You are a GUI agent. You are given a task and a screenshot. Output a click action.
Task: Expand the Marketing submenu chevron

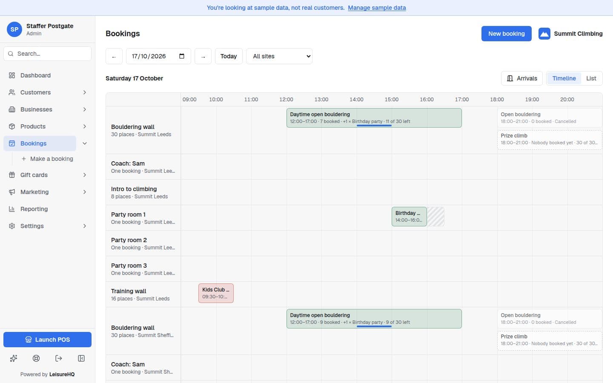[85, 192]
